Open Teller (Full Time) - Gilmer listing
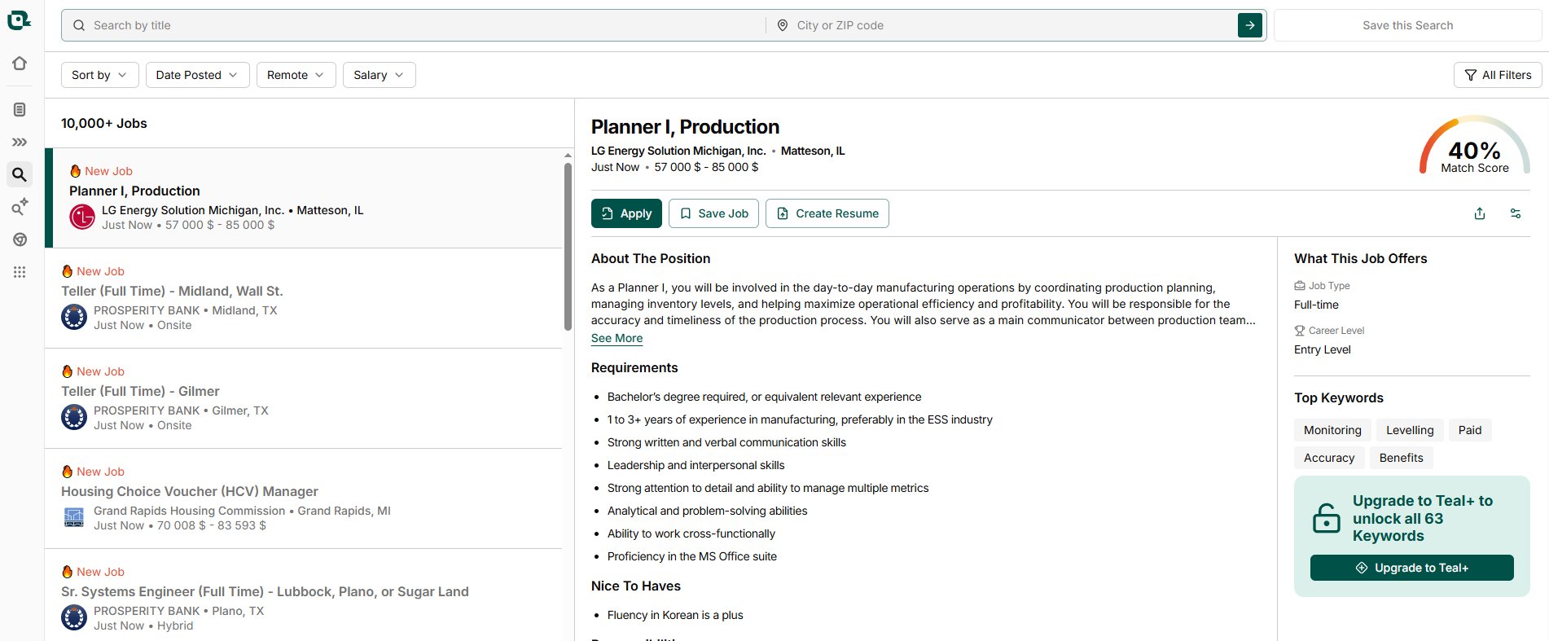The image size is (1549, 641). pos(303,398)
